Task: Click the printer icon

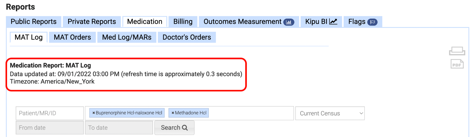Action: 457,51
